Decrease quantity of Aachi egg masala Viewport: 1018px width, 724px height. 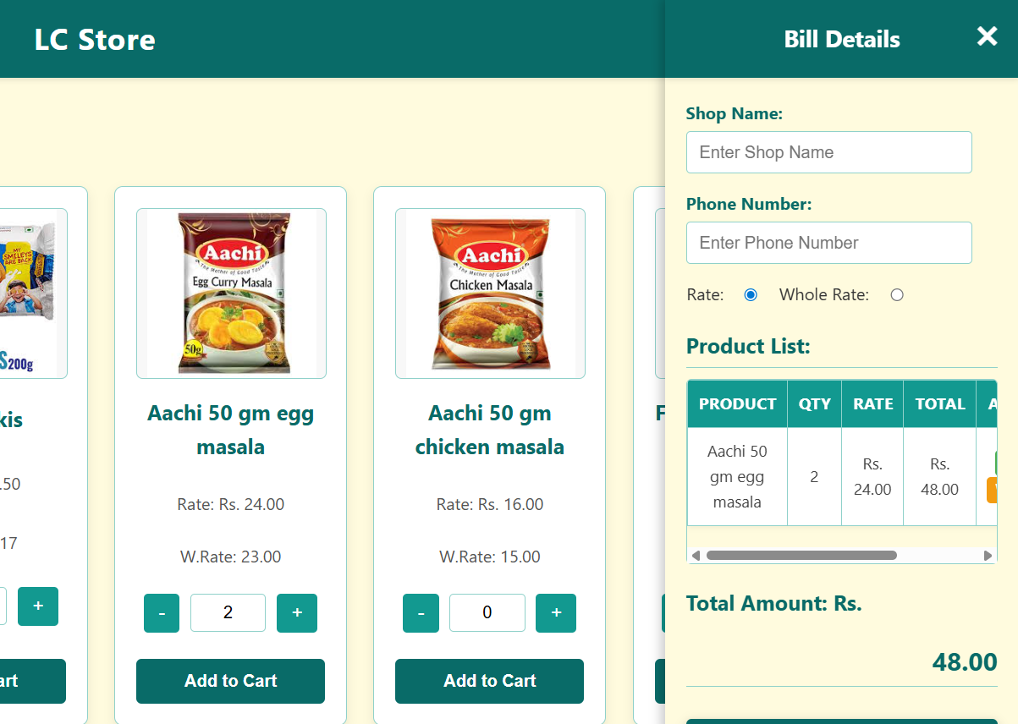pyautogui.click(x=162, y=613)
